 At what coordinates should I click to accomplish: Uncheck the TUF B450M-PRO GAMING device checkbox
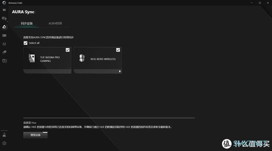[x=68, y=50]
